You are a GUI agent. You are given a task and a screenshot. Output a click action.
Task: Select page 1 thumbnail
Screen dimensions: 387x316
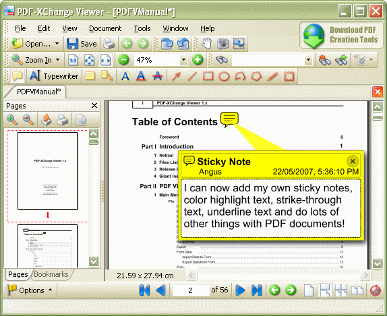point(47,171)
